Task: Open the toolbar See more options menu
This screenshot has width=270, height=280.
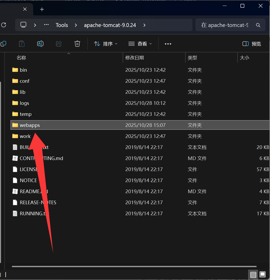Action: (x=168, y=44)
